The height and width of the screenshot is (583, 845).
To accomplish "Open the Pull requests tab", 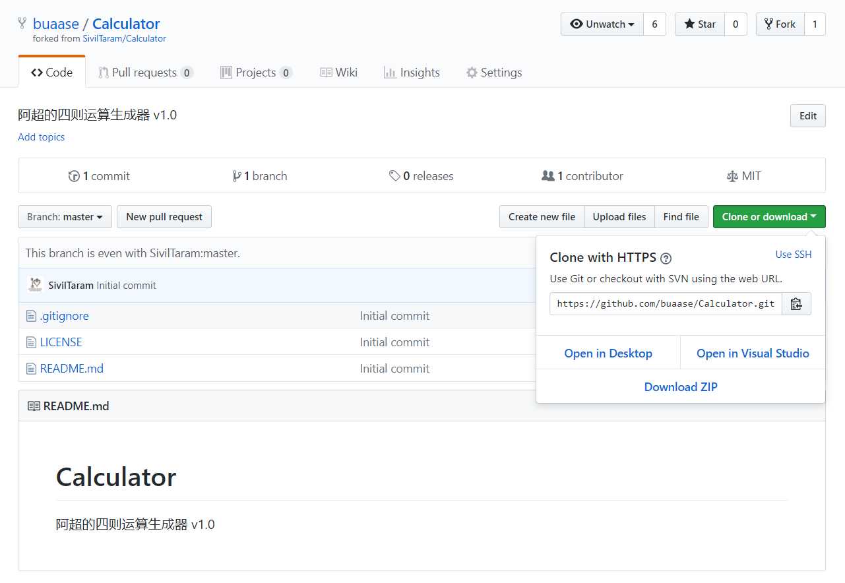I will 146,73.
